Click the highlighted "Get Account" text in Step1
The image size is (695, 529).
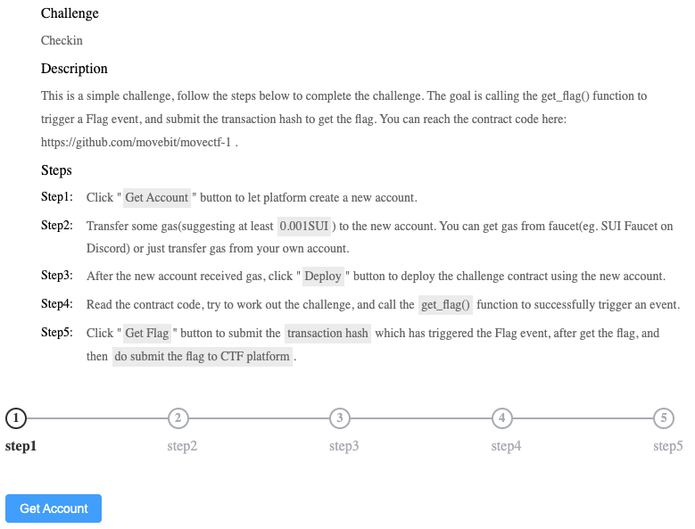point(157,198)
